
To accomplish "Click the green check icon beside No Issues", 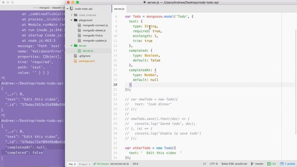I will click(95, 164).
